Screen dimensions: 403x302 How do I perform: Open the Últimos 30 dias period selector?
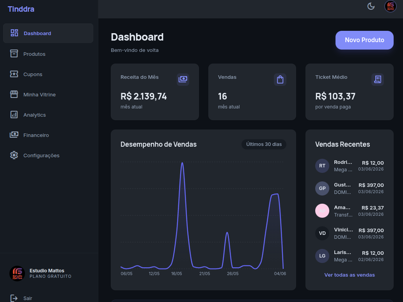tap(264, 144)
